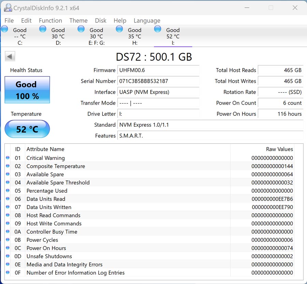Click the previous disk arrow button
Image resolution: width=307 pixels, height=284 pixels.
(x=10, y=57)
